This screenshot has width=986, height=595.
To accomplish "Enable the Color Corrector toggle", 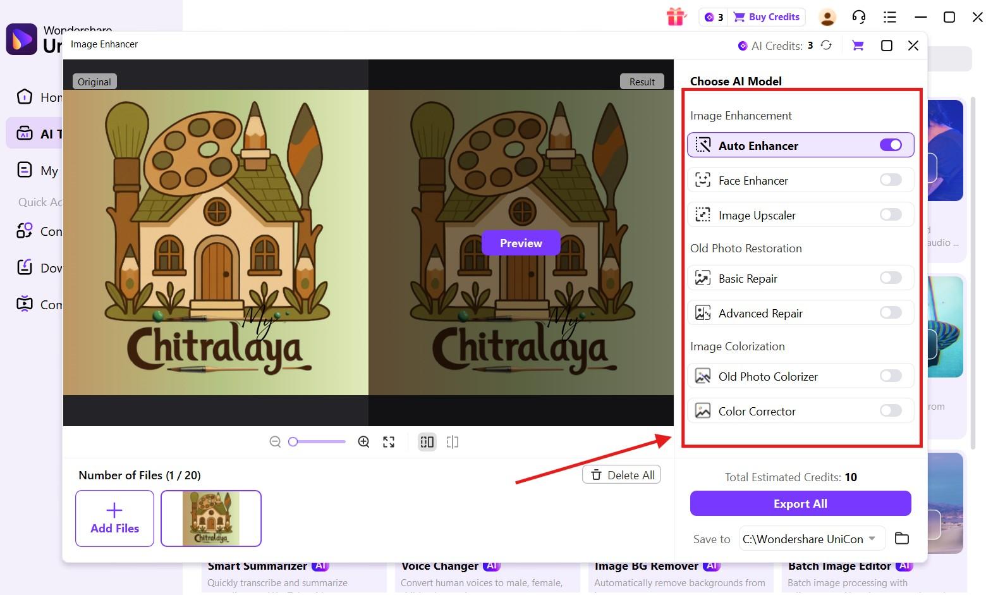I will [891, 411].
